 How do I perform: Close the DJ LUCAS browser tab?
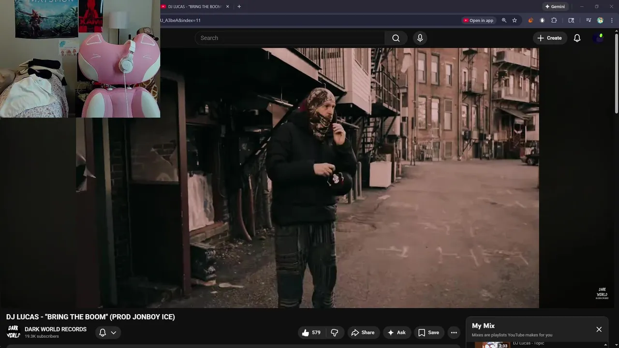227,7
